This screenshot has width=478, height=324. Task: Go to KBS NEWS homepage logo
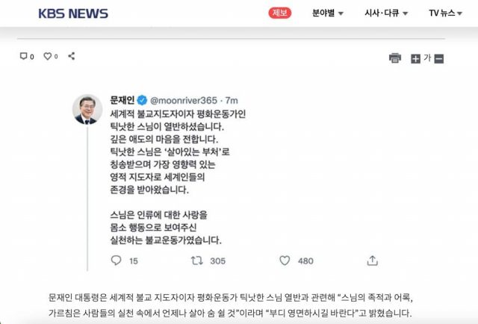coord(73,13)
